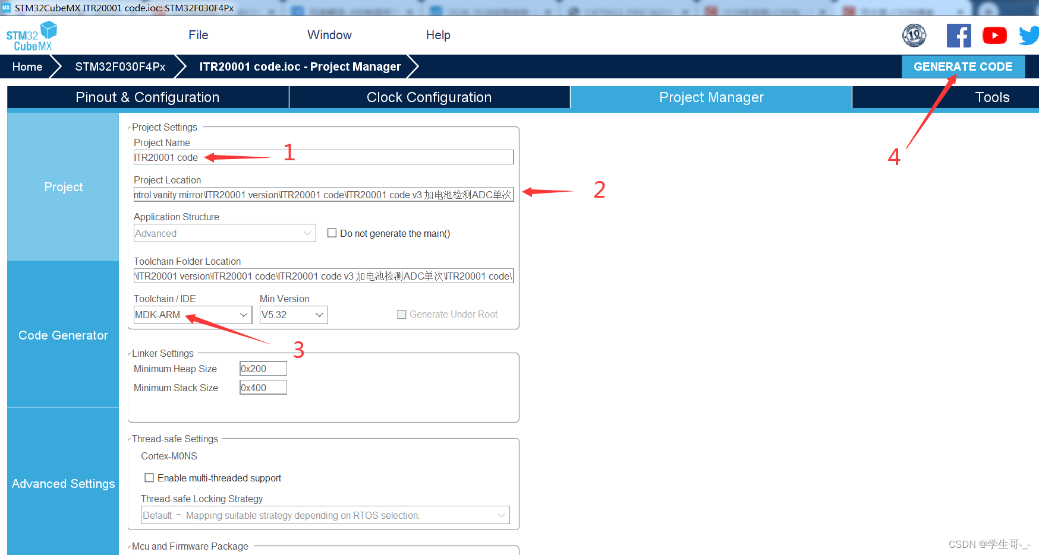Open the Min Version V5.32 dropdown
The height and width of the screenshot is (555, 1039).
click(x=294, y=315)
